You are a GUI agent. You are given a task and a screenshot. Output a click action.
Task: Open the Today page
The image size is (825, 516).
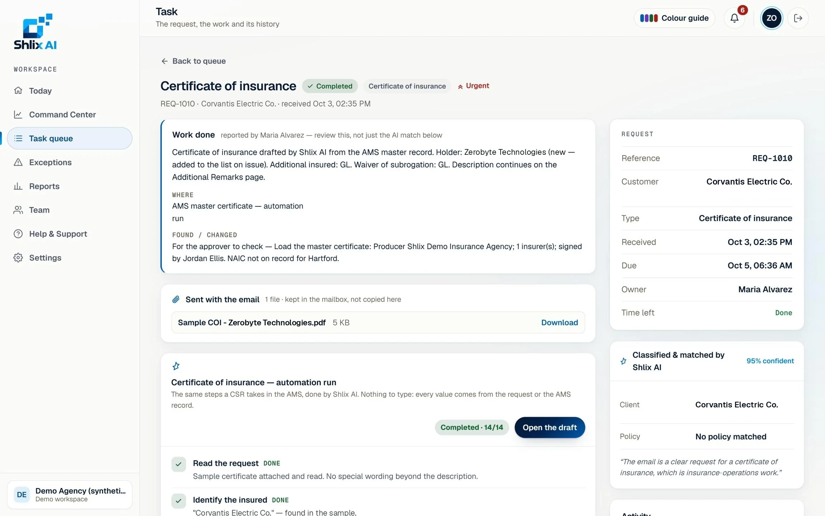69,91
